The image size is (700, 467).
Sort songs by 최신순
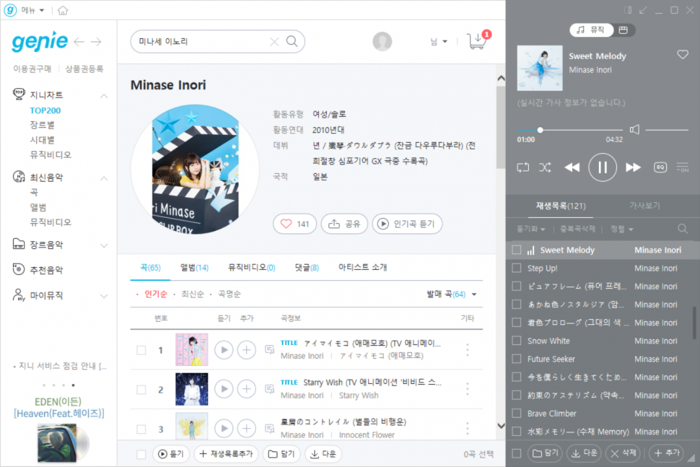193,294
